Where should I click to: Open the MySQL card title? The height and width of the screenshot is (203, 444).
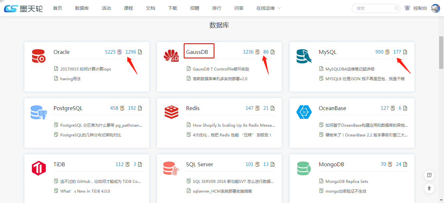[328, 52]
